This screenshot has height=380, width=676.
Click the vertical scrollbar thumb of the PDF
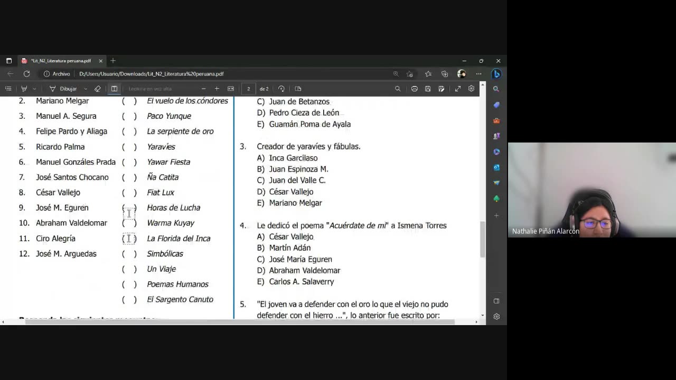point(482,240)
